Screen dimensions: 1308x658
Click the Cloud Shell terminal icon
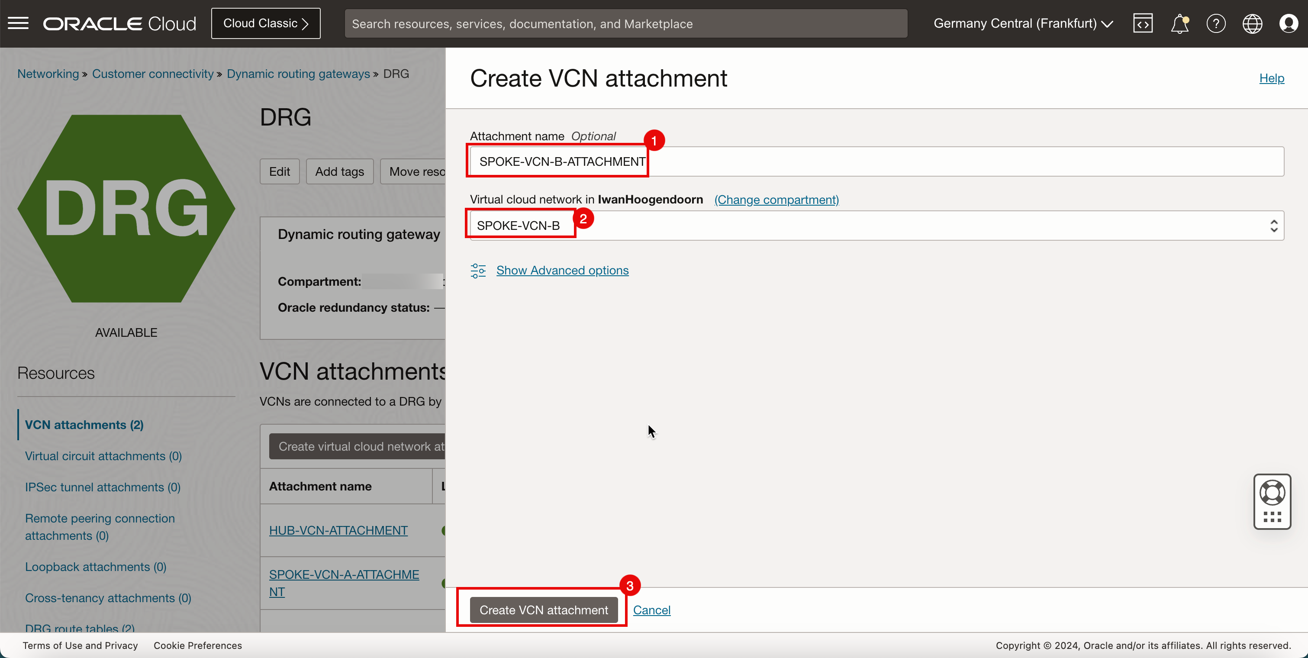tap(1143, 23)
